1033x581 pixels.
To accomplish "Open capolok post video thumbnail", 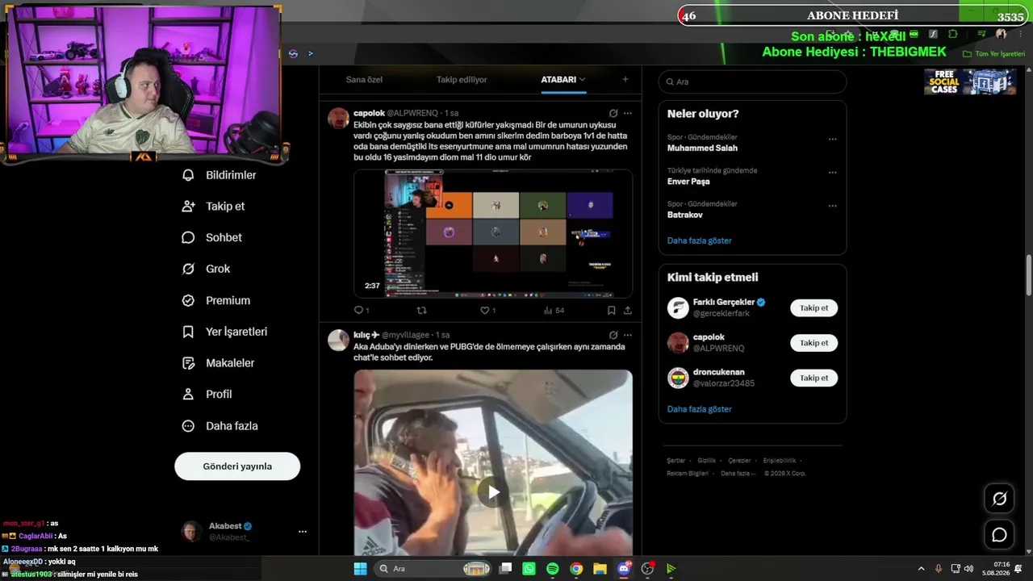I will tap(493, 233).
